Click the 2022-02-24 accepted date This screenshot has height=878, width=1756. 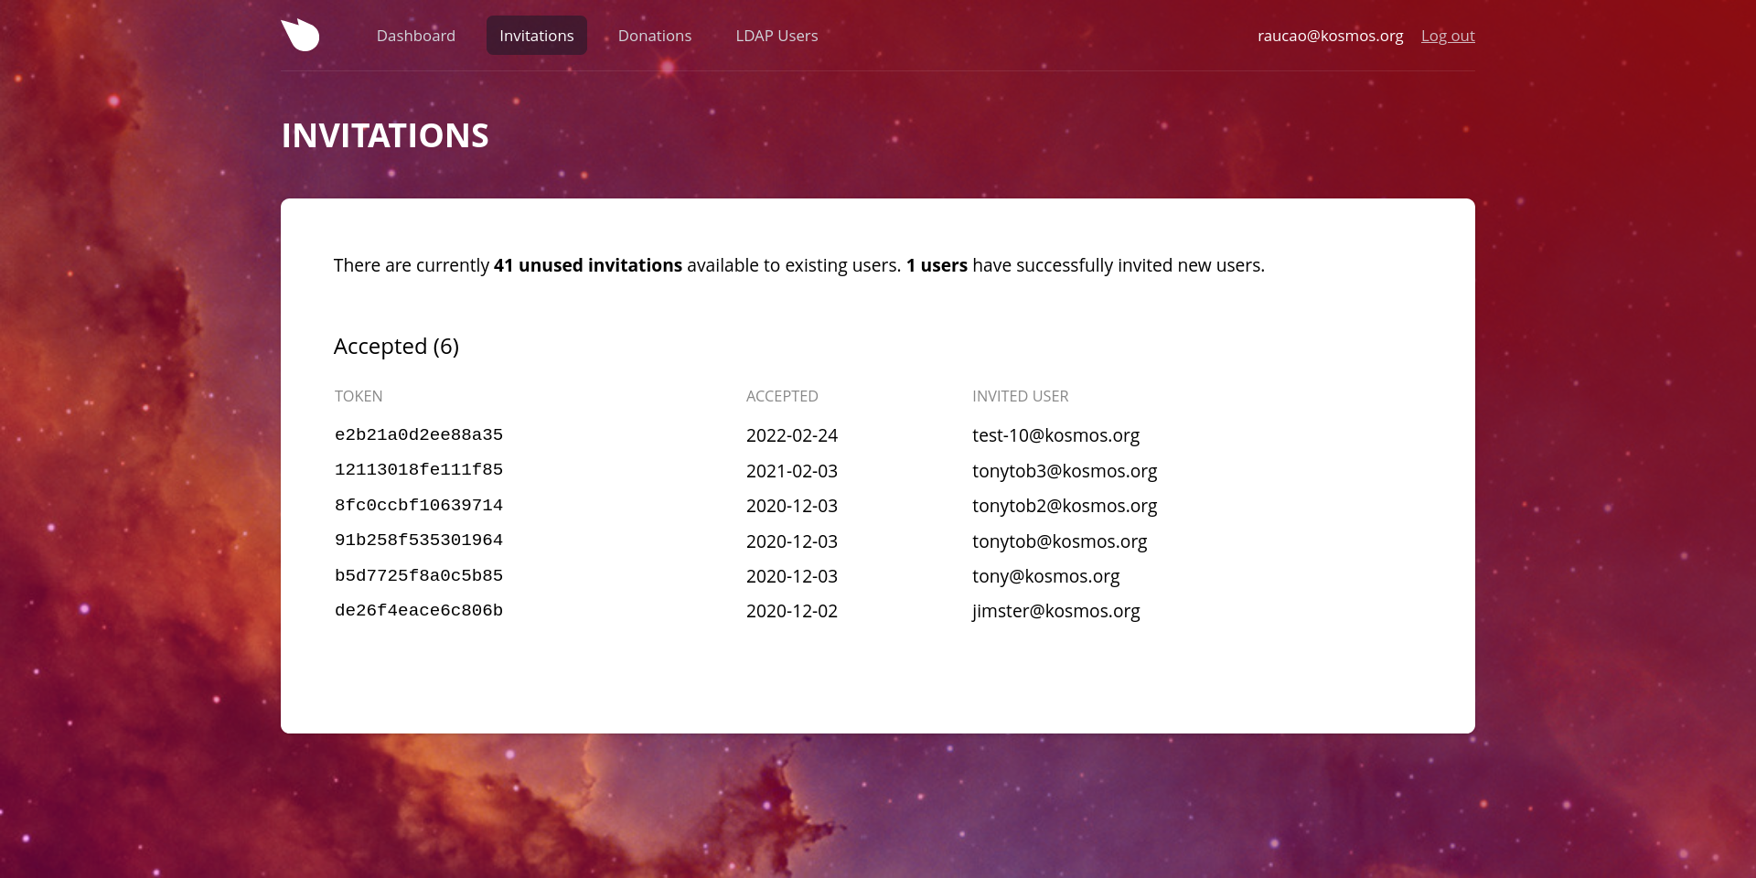(791, 435)
